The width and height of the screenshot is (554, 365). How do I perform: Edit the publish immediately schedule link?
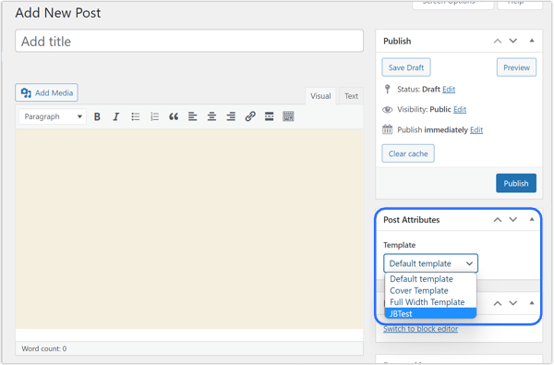click(476, 129)
